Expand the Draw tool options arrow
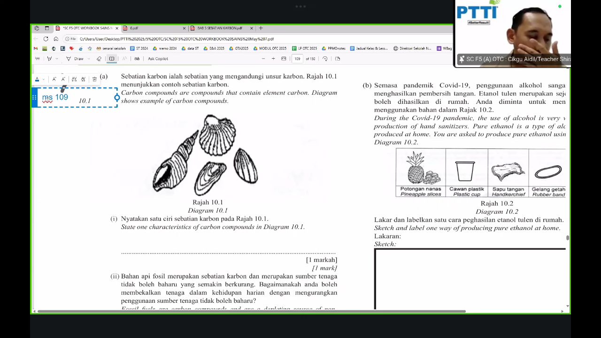Viewport: 601px width, 338px height. (x=88, y=59)
